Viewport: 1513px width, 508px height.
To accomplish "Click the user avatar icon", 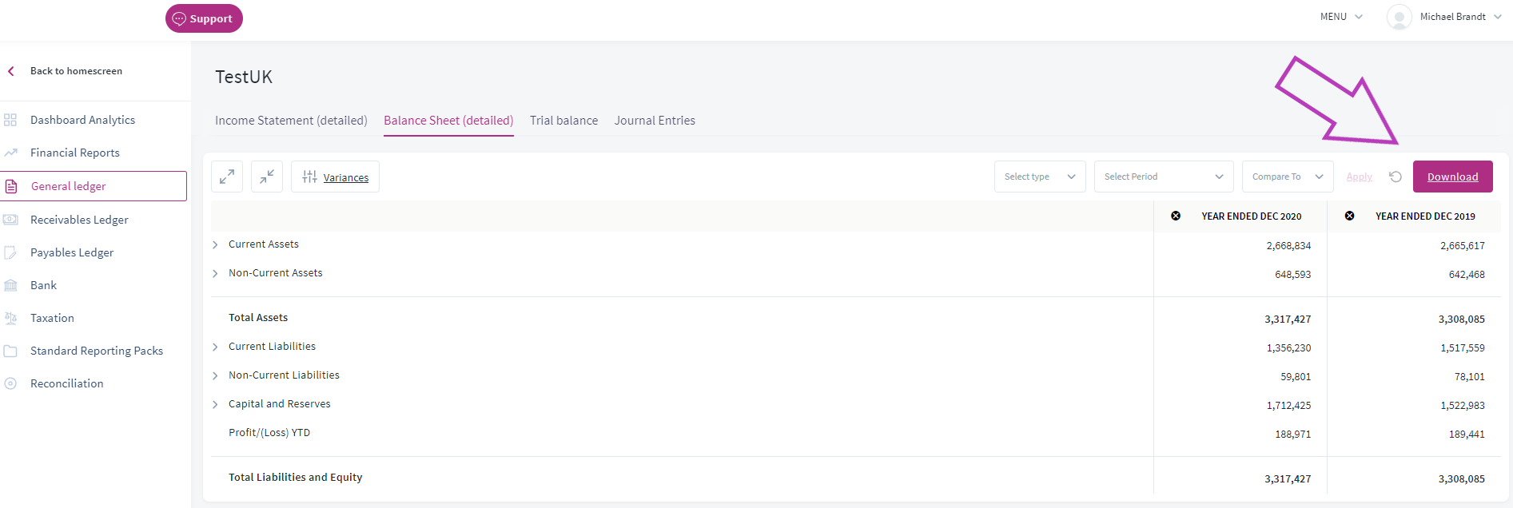I will [x=1399, y=17].
